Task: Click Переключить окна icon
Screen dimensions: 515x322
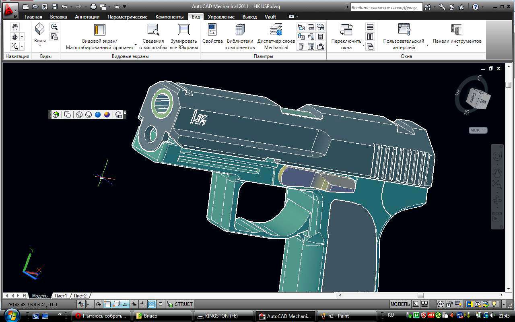Action: 346,30
